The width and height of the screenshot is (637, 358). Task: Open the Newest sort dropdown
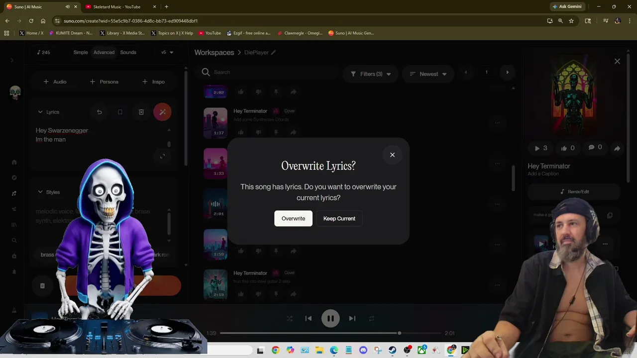coord(428,74)
